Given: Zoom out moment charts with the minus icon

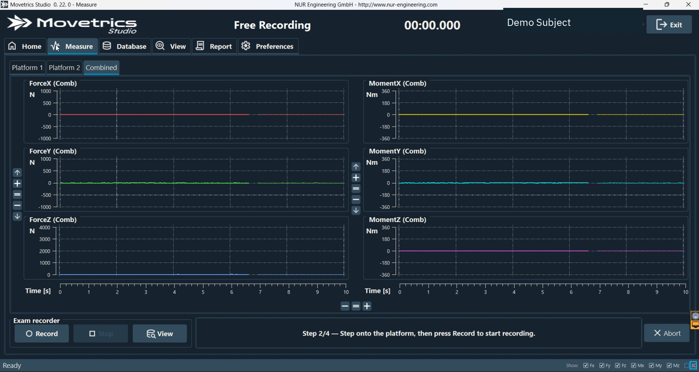Looking at the screenshot, I should click(x=356, y=199).
